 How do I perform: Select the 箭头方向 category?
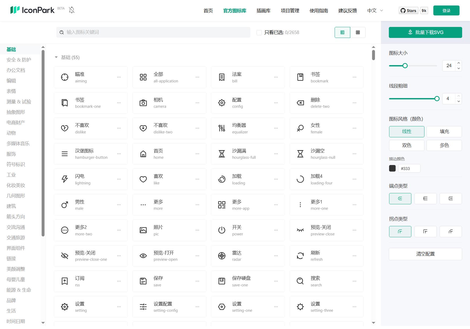coord(16,217)
